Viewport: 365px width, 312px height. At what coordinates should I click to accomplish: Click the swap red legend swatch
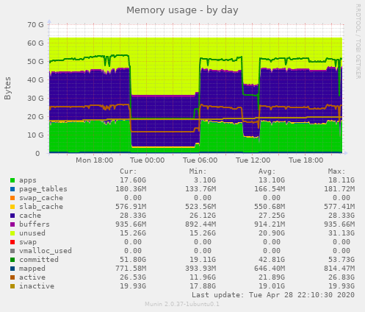[x=12, y=242]
